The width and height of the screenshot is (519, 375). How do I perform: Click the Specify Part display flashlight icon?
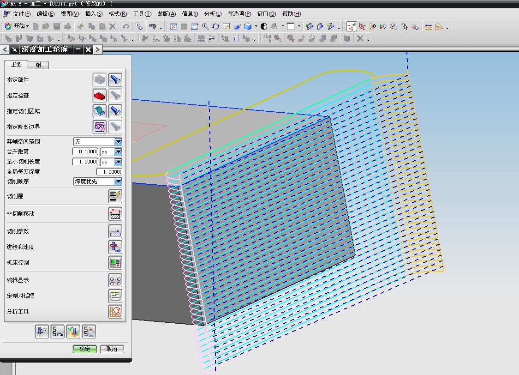115,79
